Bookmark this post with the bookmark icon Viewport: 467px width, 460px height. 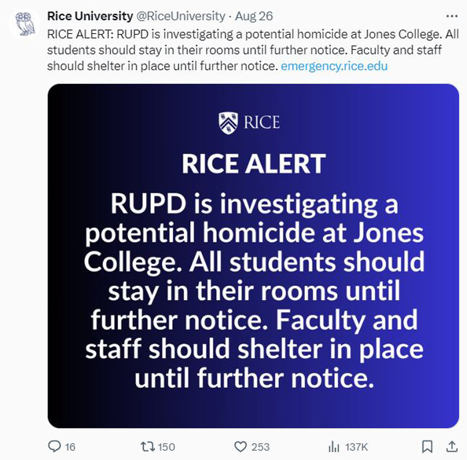coord(427,447)
